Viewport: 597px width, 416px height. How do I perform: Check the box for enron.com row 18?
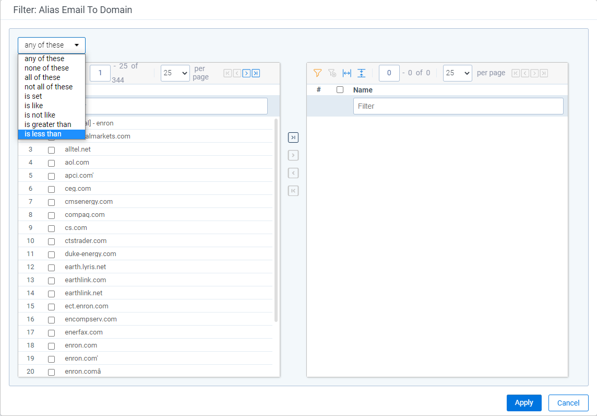pyautogui.click(x=51, y=346)
